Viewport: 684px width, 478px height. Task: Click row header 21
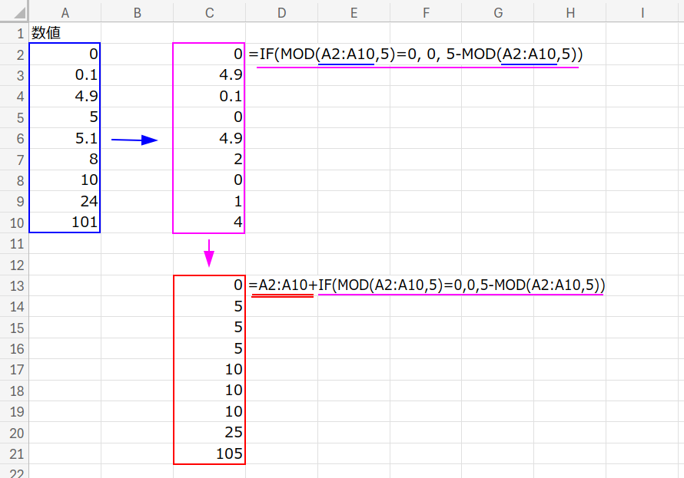(14, 454)
